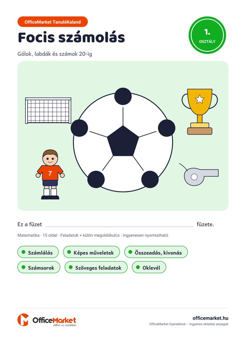Click the golden trophy illustration
Image resolution: width=246 pixels, height=348 pixels.
pyautogui.click(x=200, y=112)
